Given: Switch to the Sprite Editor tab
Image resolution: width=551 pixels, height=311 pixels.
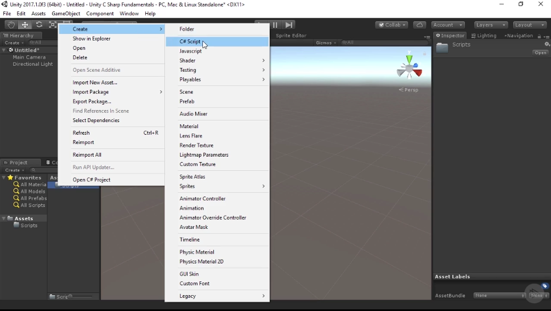Looking at the screenshot, I should click(291, 36).
